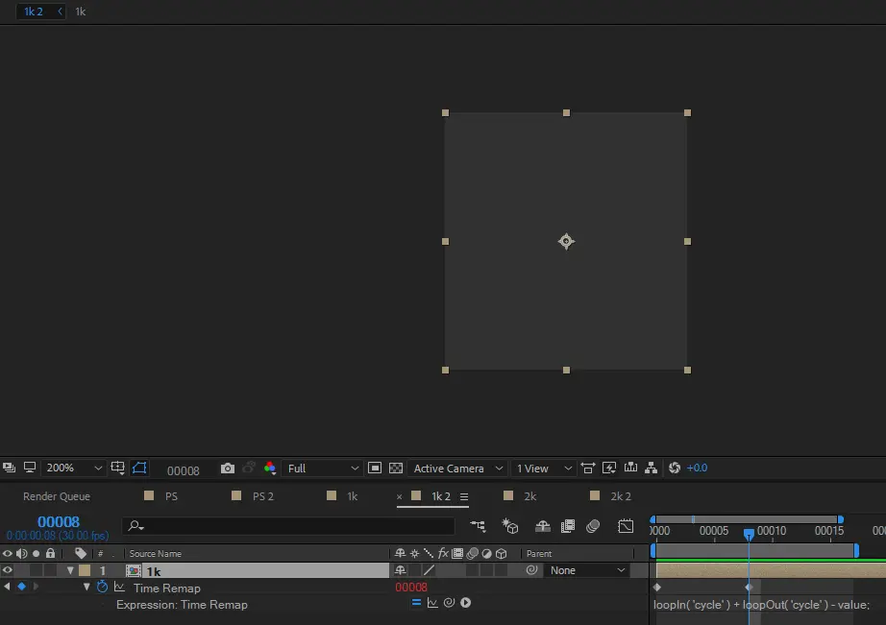Click Reset Exposure aperture icon
Viewport: 886px width, 625px height.
(674, 469)
